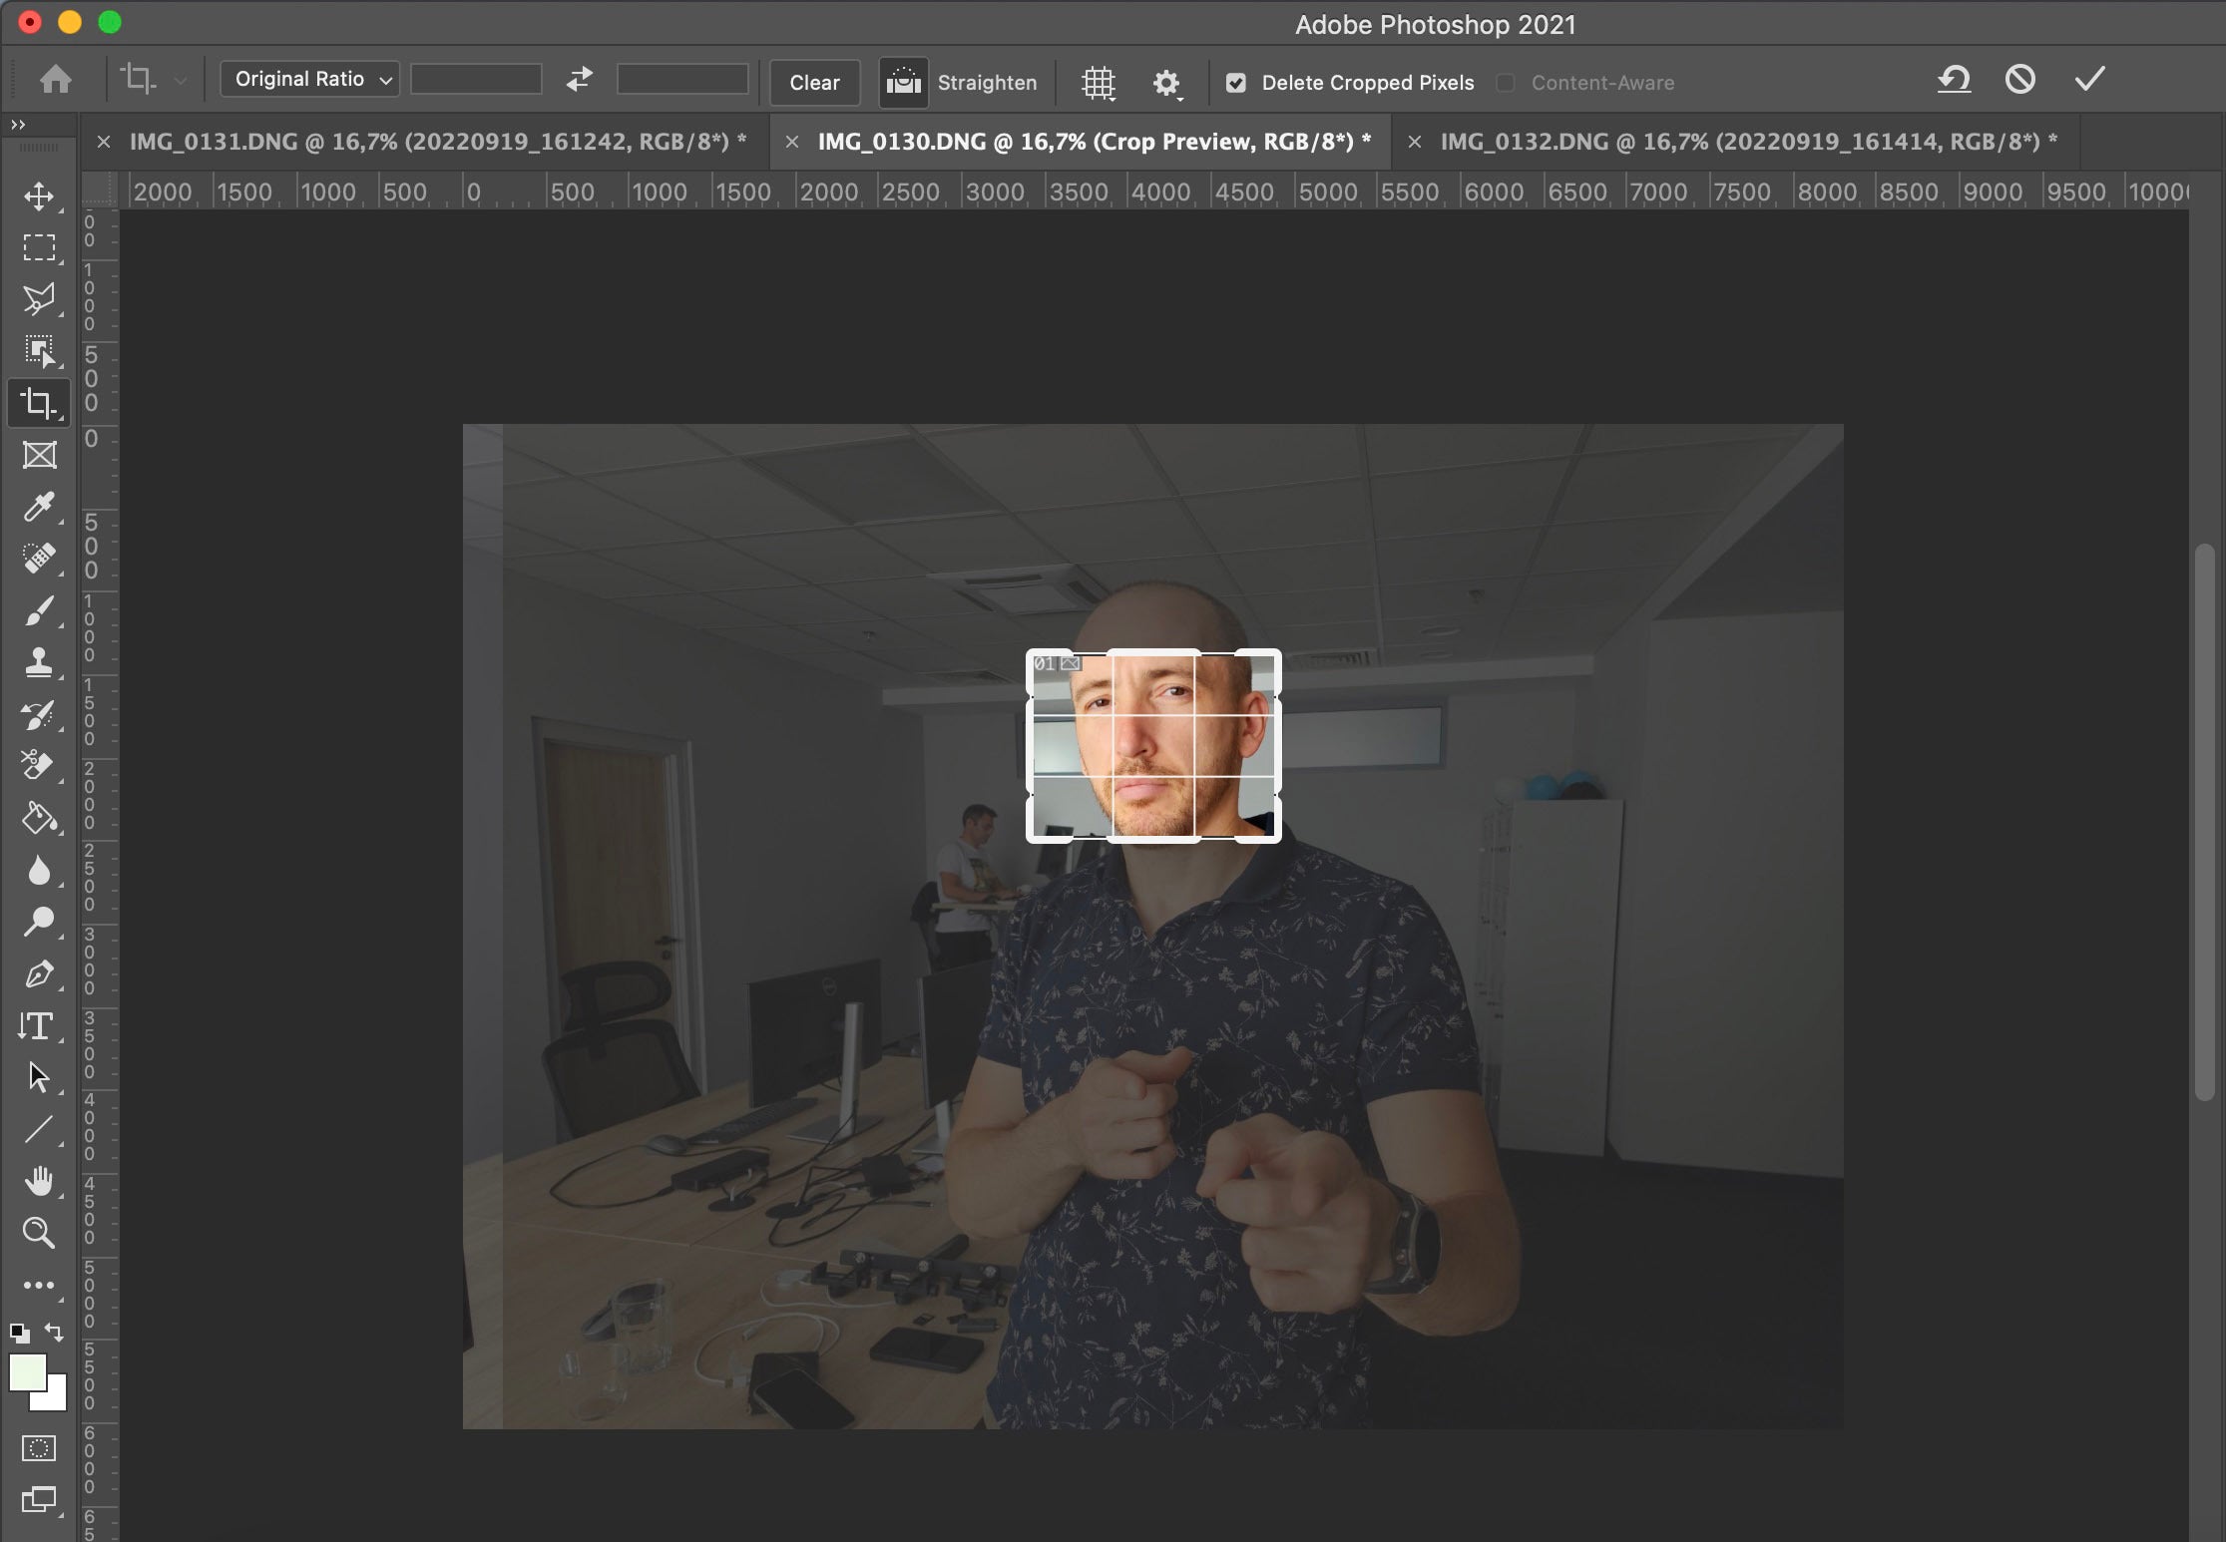Open Original Ratio dropdown menu
This screenshot has height=1542, width=2226.
306,80
